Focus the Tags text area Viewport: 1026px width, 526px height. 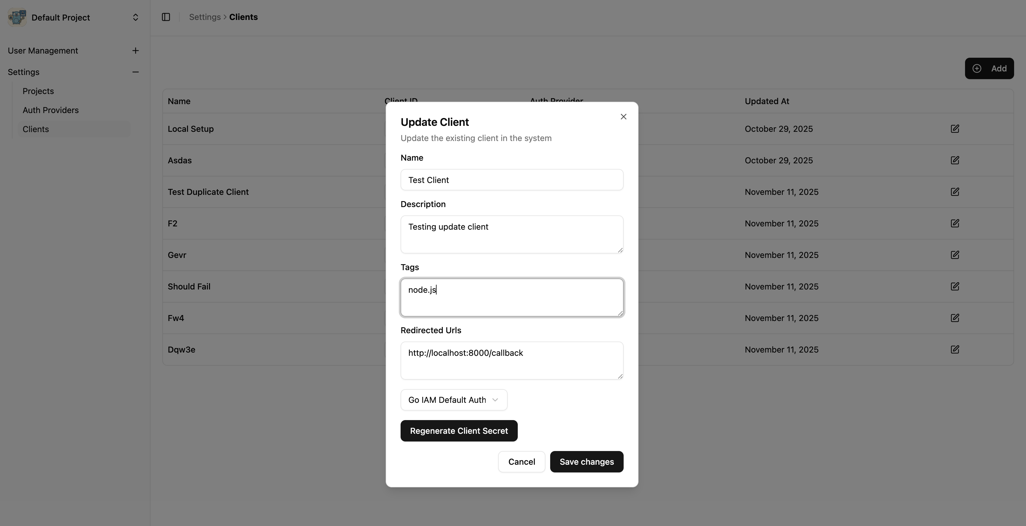pyautogui.click(x=512, y=297)
